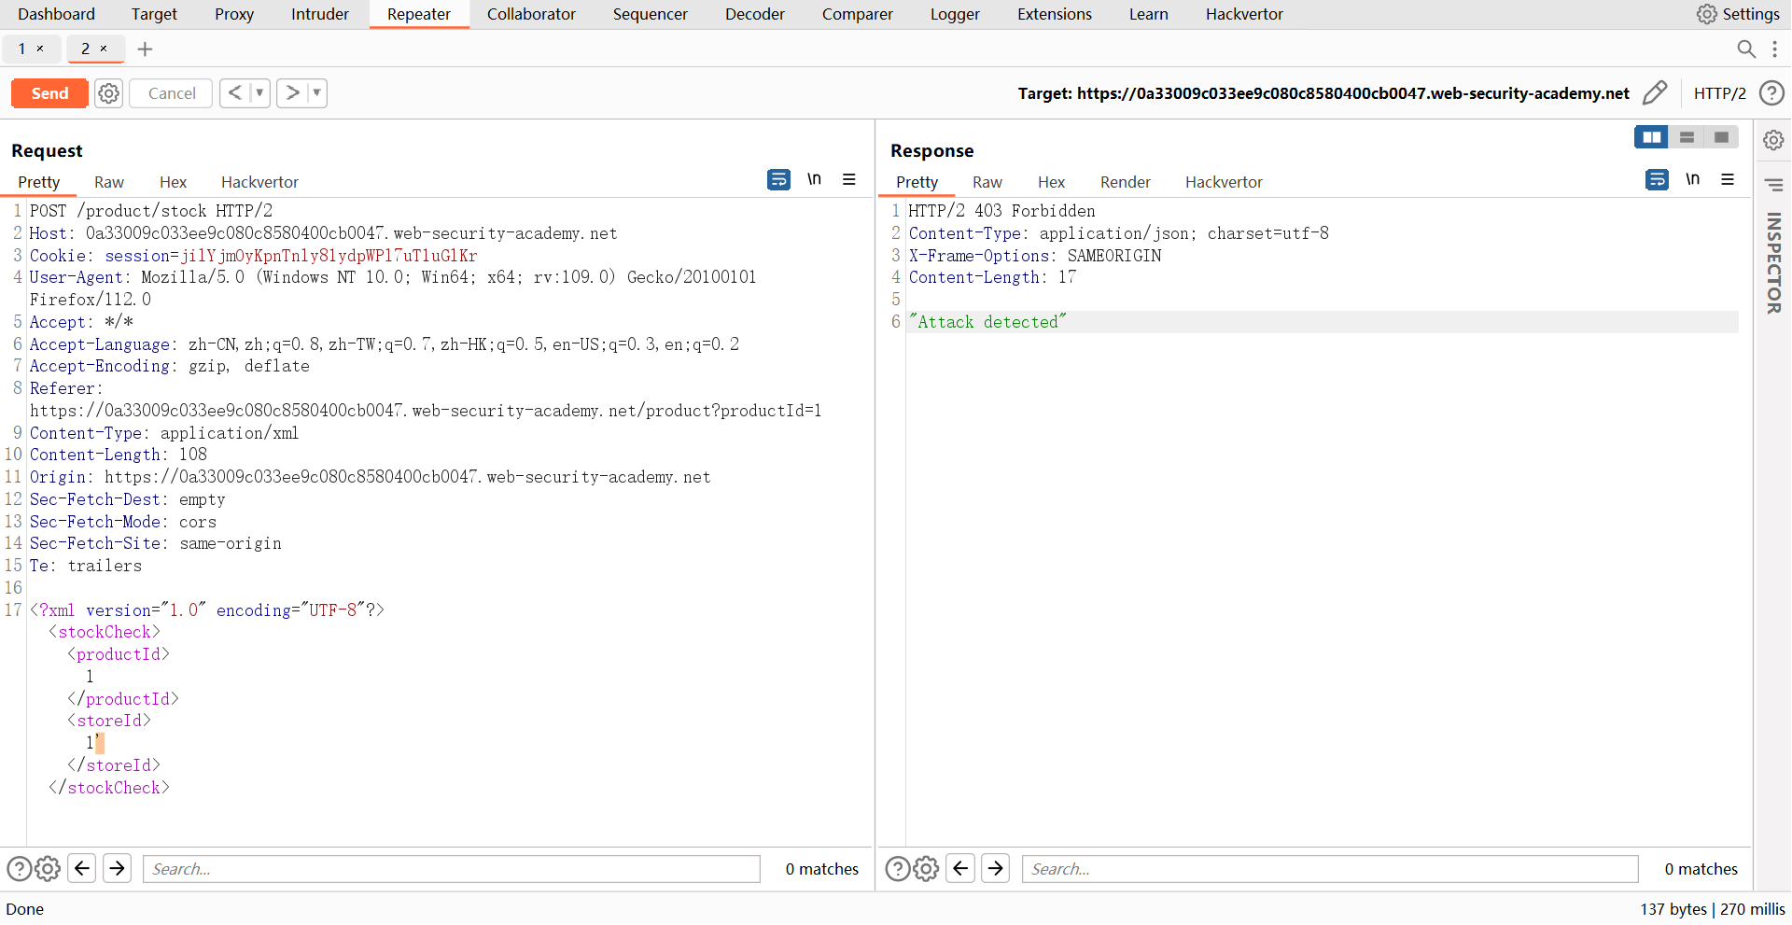
Task: Switch to the Intruder tab
Action: [319, 14]
